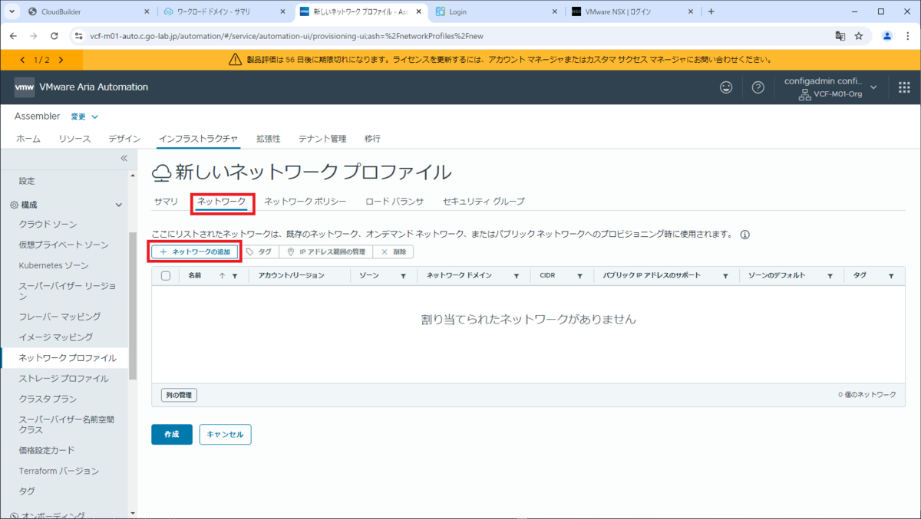Click browser translate icon in address bar
921x519 pixels.
click(840, 36)
